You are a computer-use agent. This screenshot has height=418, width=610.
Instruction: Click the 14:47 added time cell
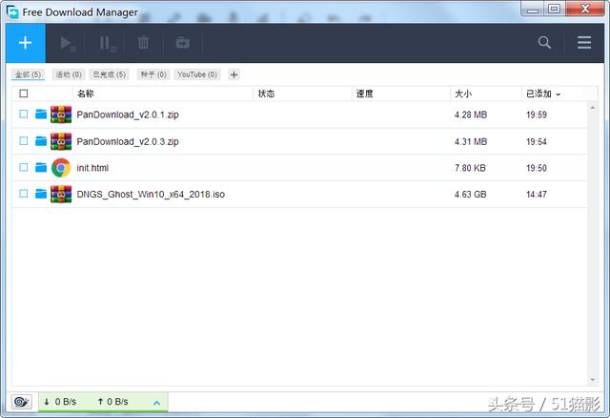click(537, 194)
